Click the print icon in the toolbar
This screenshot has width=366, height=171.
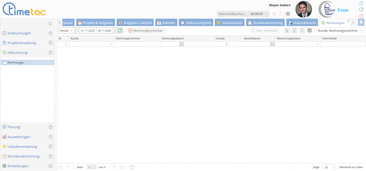tap(310, 31)
